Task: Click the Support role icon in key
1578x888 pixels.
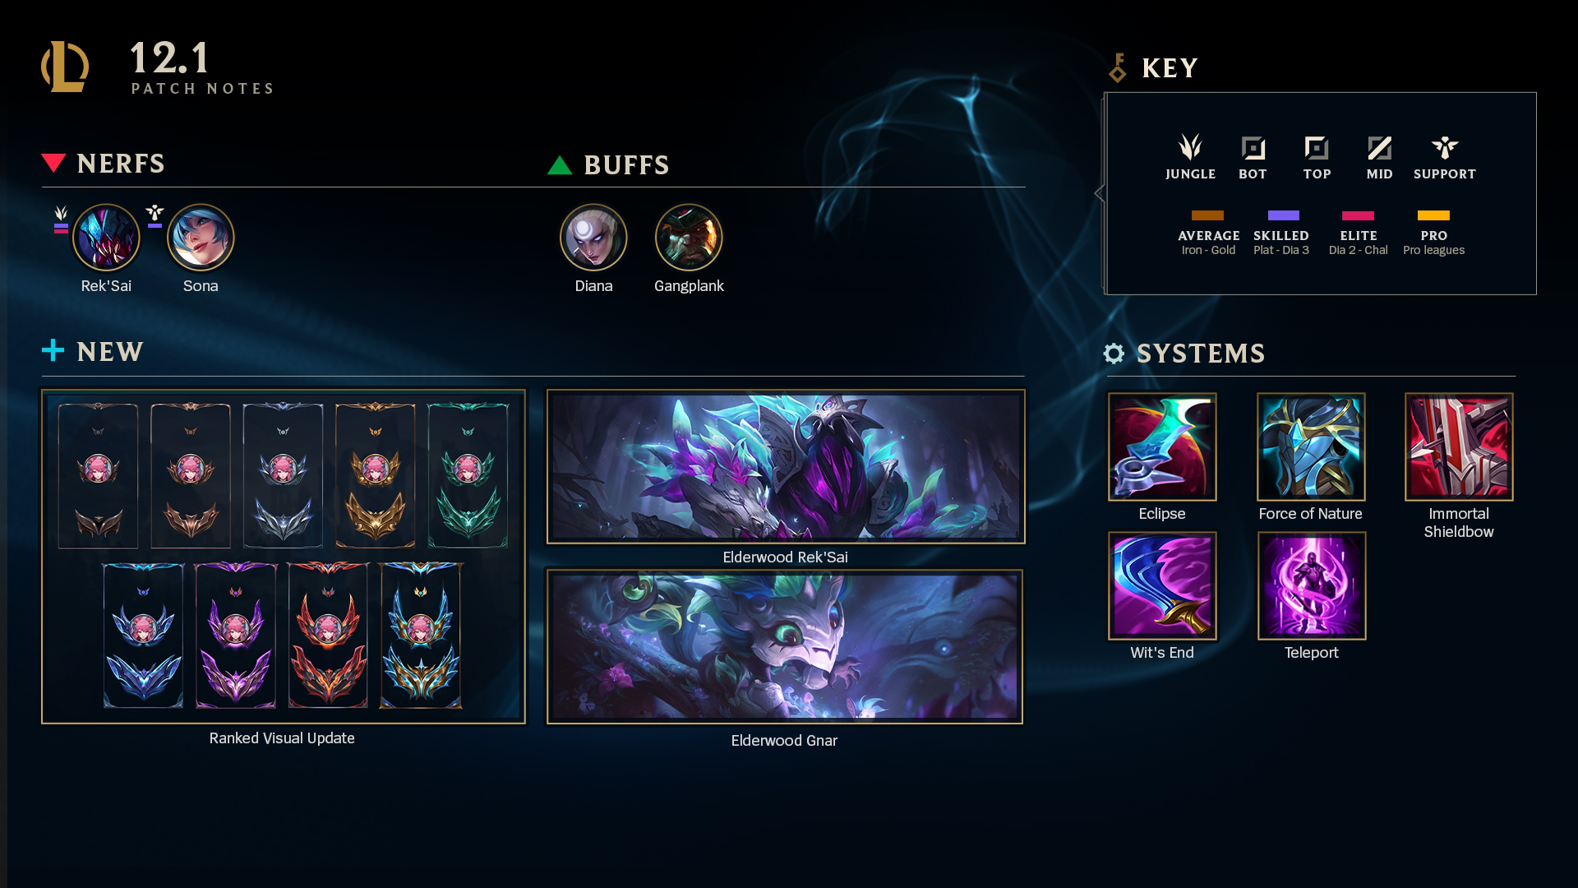Action: [1444, 148]
